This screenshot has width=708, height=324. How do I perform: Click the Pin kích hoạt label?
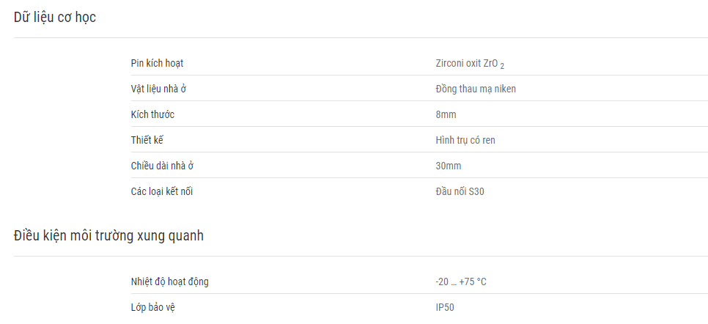[x=157, y=63]
